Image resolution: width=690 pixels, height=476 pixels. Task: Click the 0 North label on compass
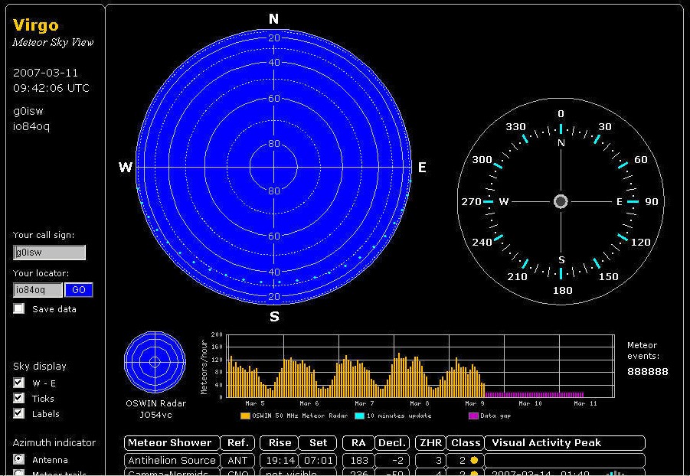click(x=561, y=113)
